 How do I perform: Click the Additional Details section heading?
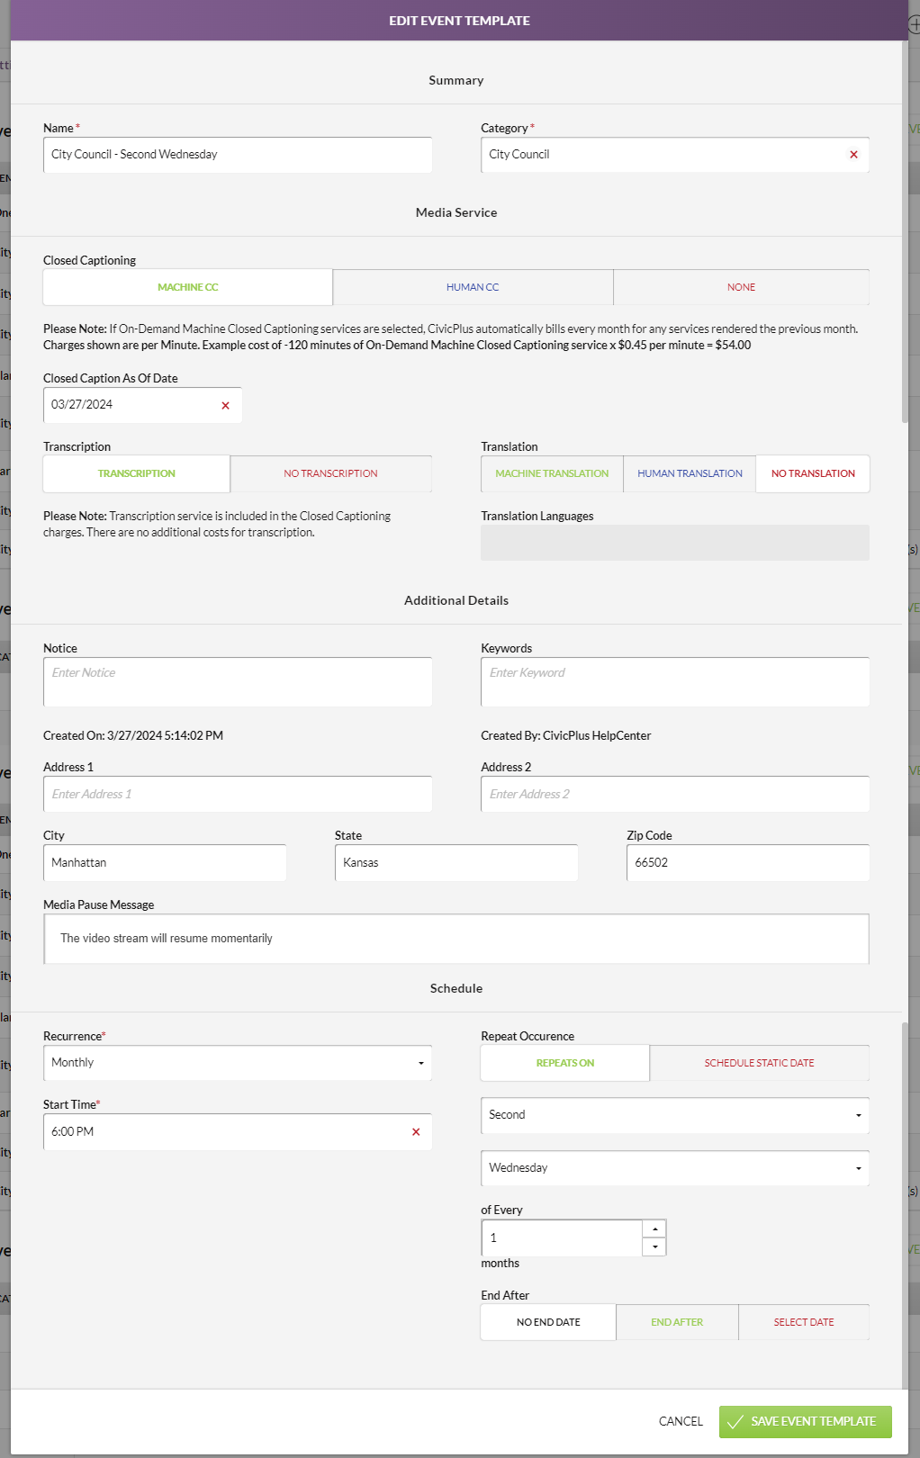tap(456, 600)
